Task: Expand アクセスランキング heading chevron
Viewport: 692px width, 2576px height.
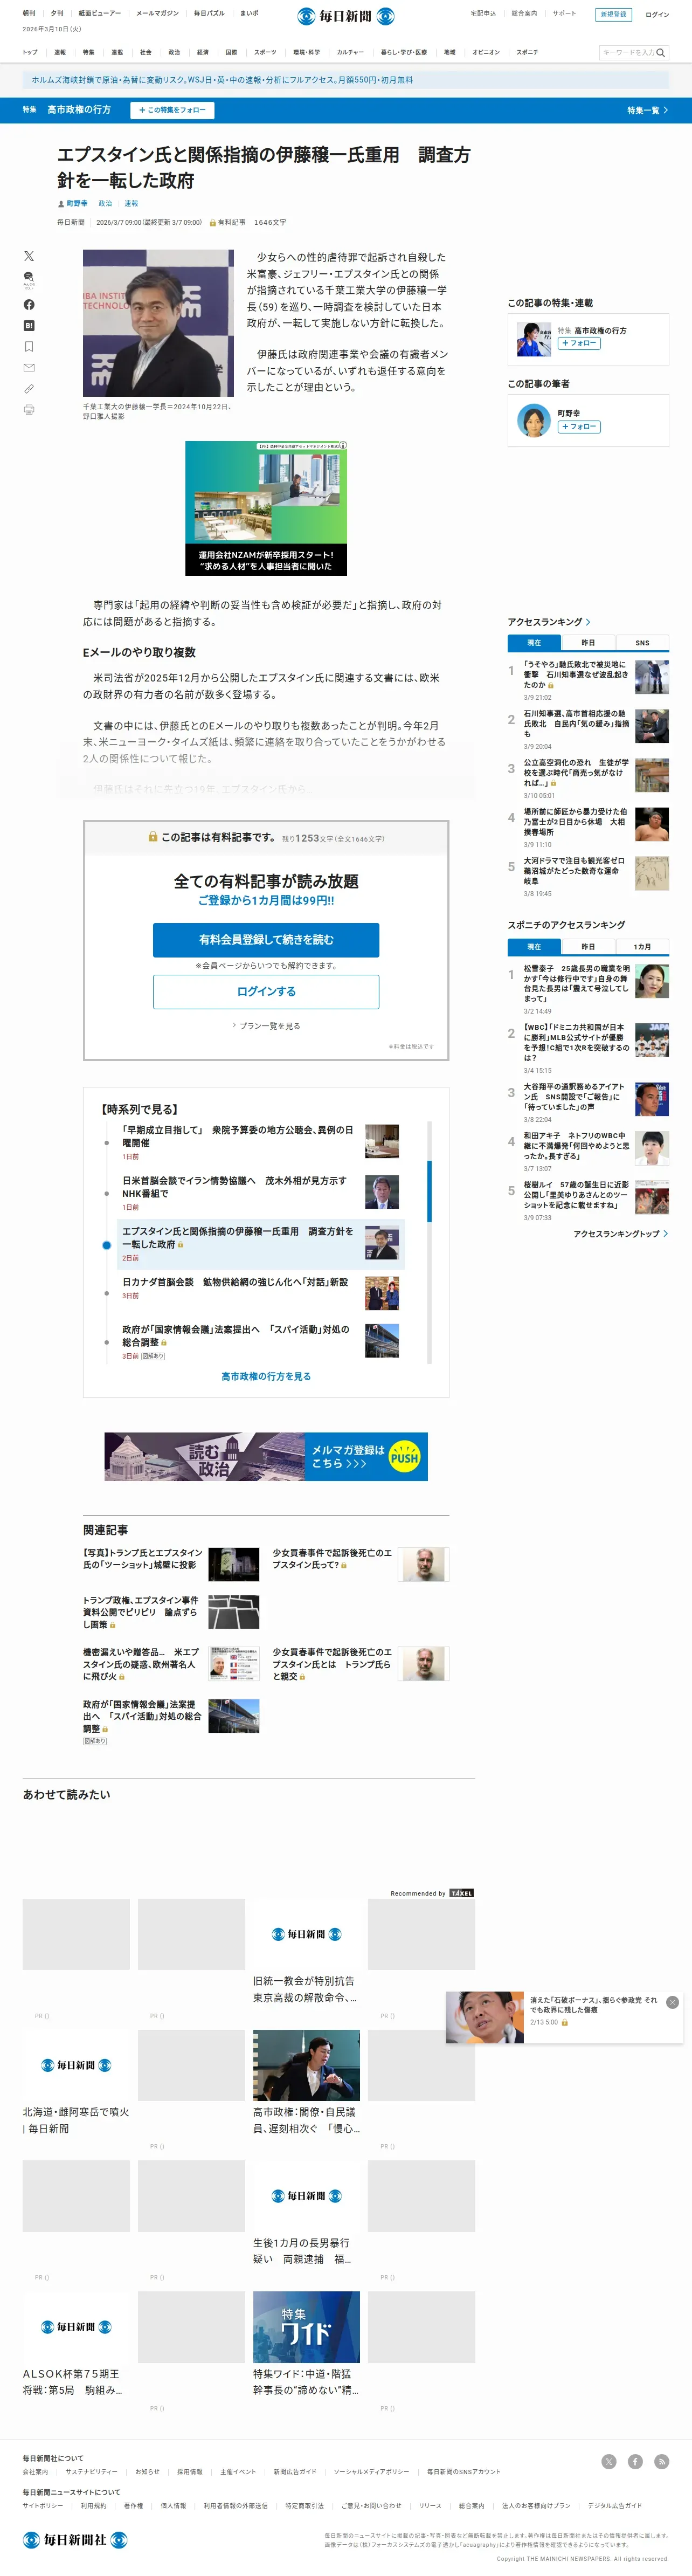Action: pos(588,622)
